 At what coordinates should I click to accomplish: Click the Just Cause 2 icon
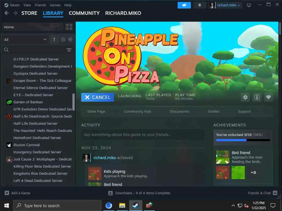pos(9,159)
